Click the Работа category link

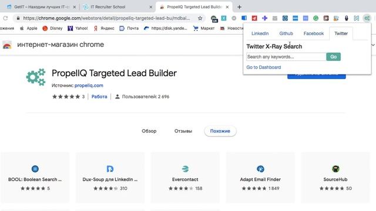[99, 97]
